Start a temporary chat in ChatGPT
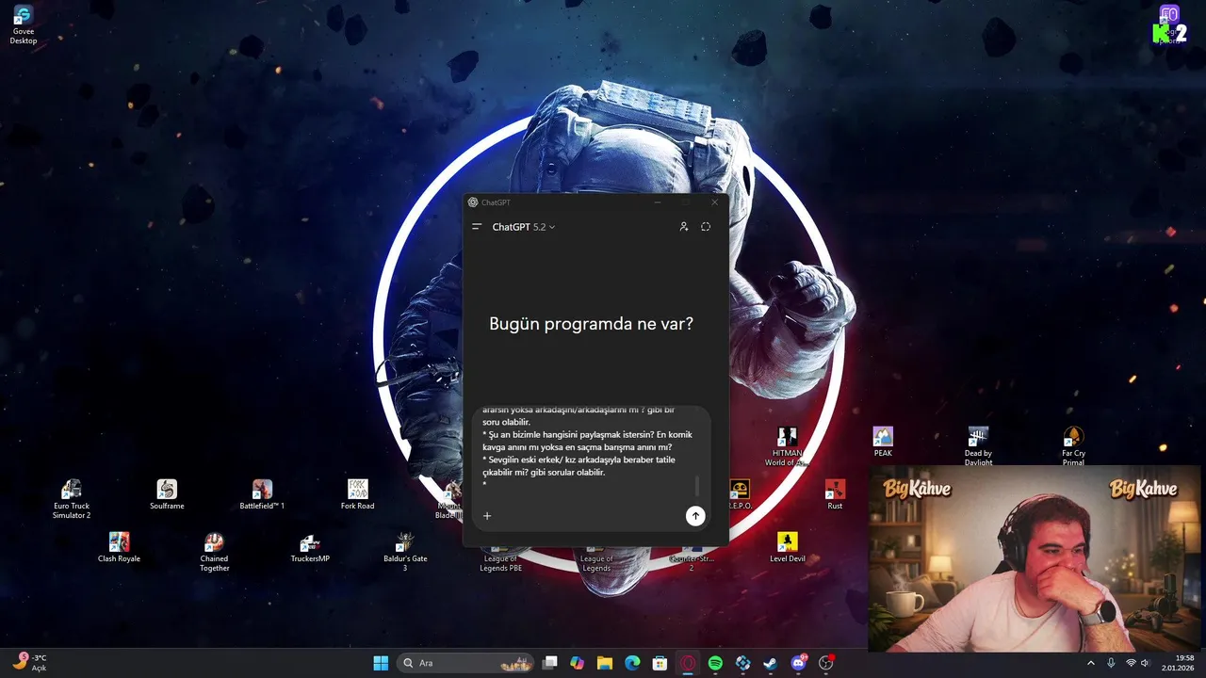 706,227
